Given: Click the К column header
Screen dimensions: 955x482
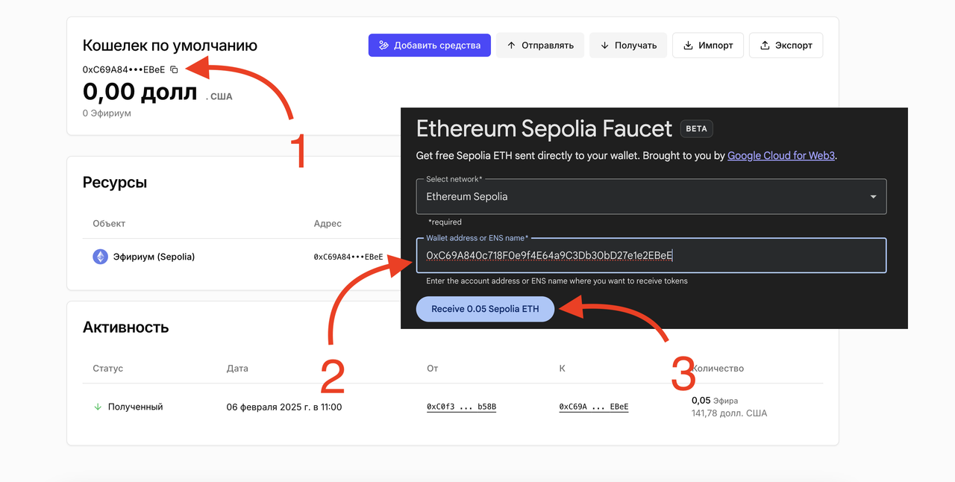Looking at the screenshot, I should (563, 369).
